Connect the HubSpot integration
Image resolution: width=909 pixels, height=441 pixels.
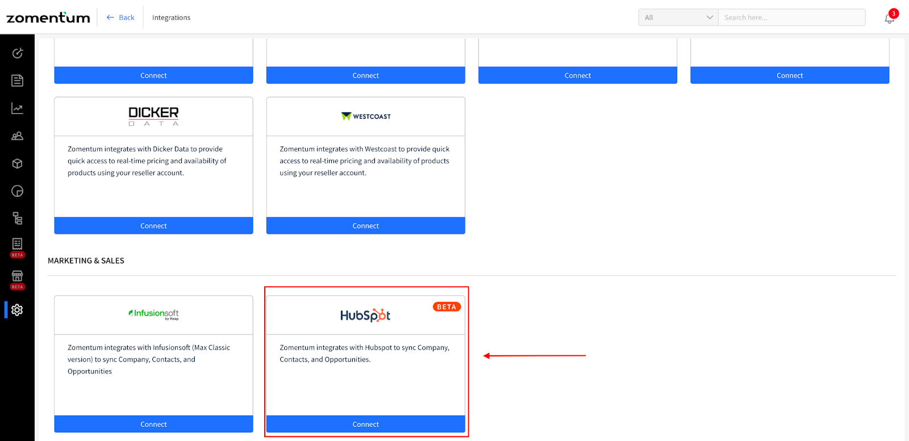tap(366, 424)
